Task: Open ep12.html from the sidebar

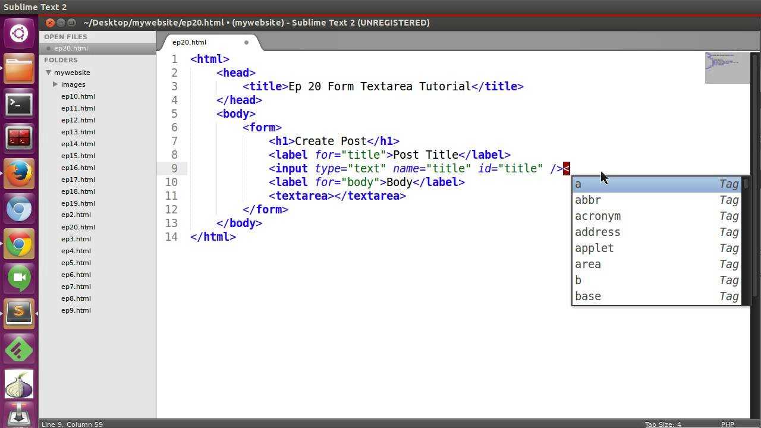Action: point(78,120)
